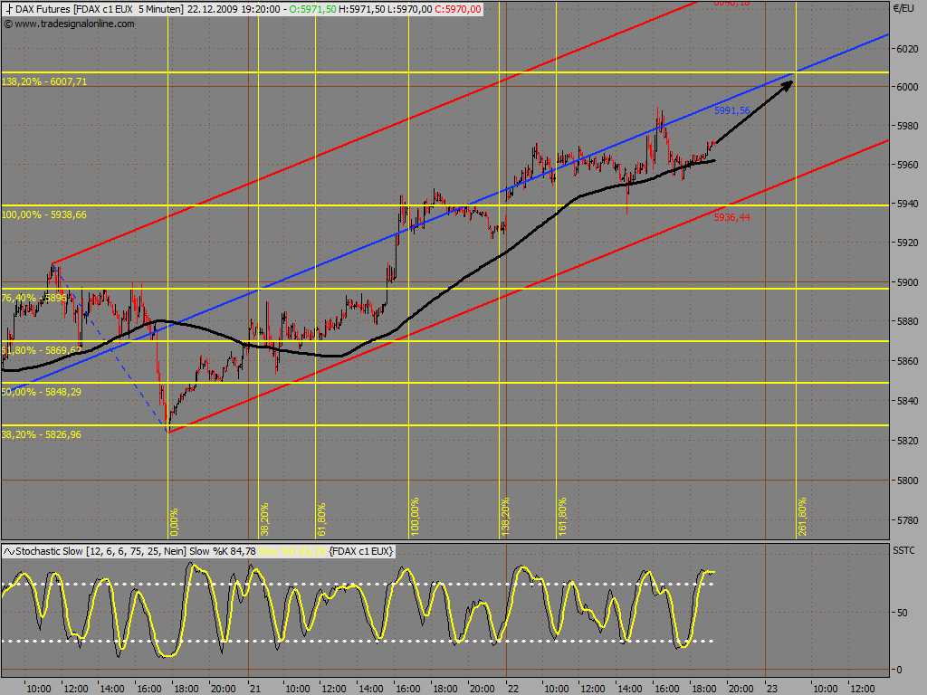Click the close value C:5970,00 in header
This screenshot has height=695, width=927.
coord(457,9)
